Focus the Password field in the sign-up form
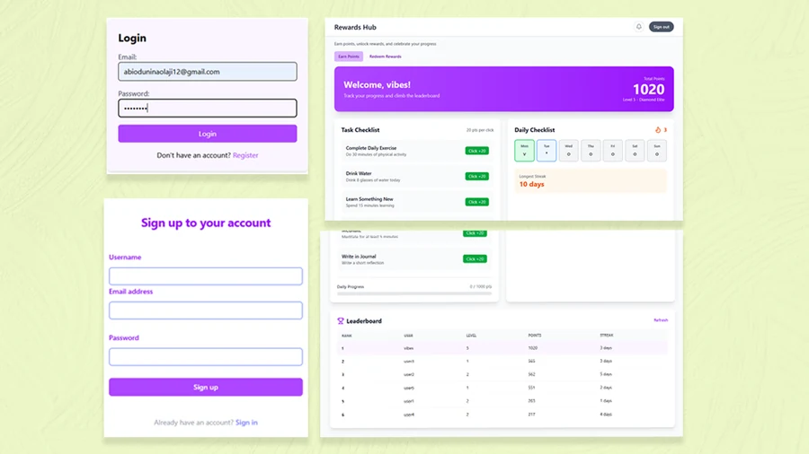Viewport: 809px width, 454px height. (x=206, y=357)
